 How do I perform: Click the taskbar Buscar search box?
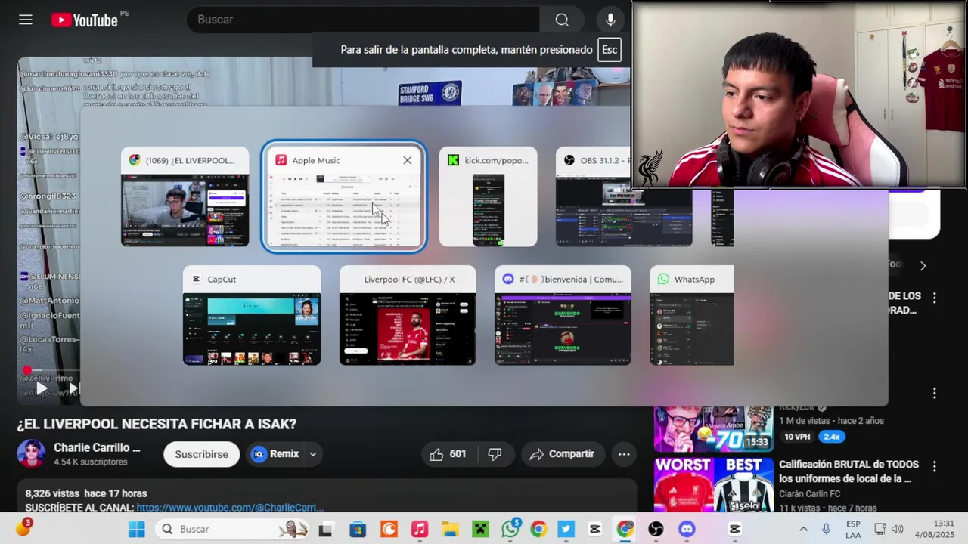tap(234, 529)
